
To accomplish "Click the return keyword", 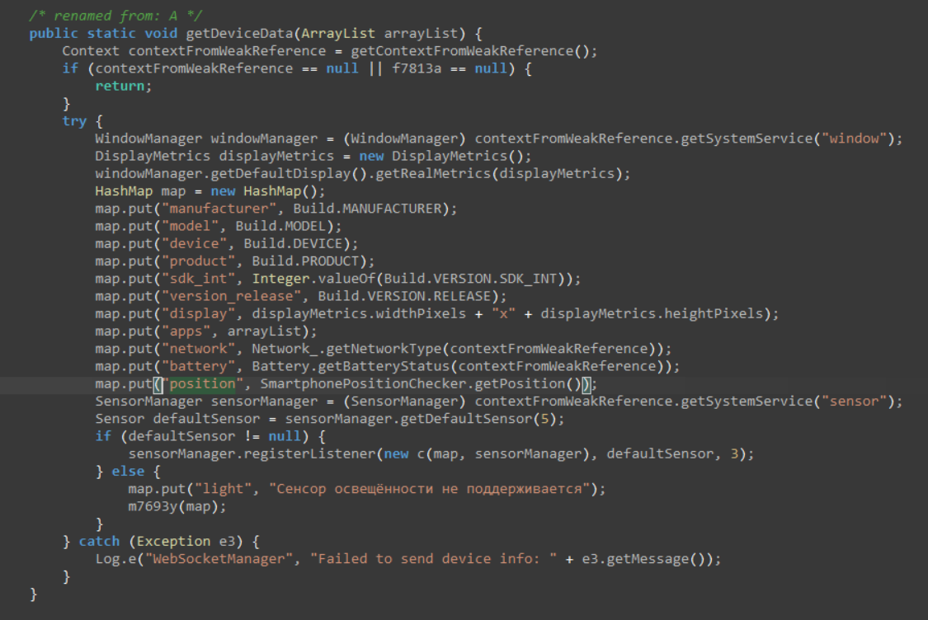I will pos(123,86).
